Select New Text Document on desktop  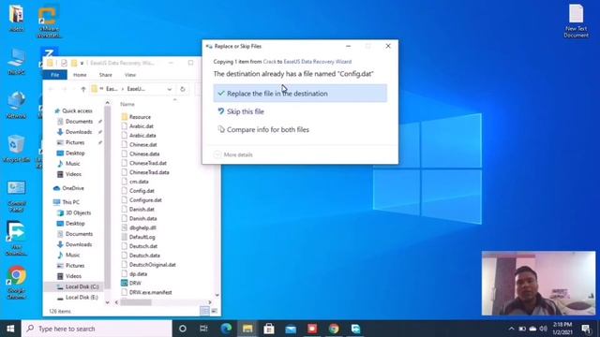click(x=576, y=21)
